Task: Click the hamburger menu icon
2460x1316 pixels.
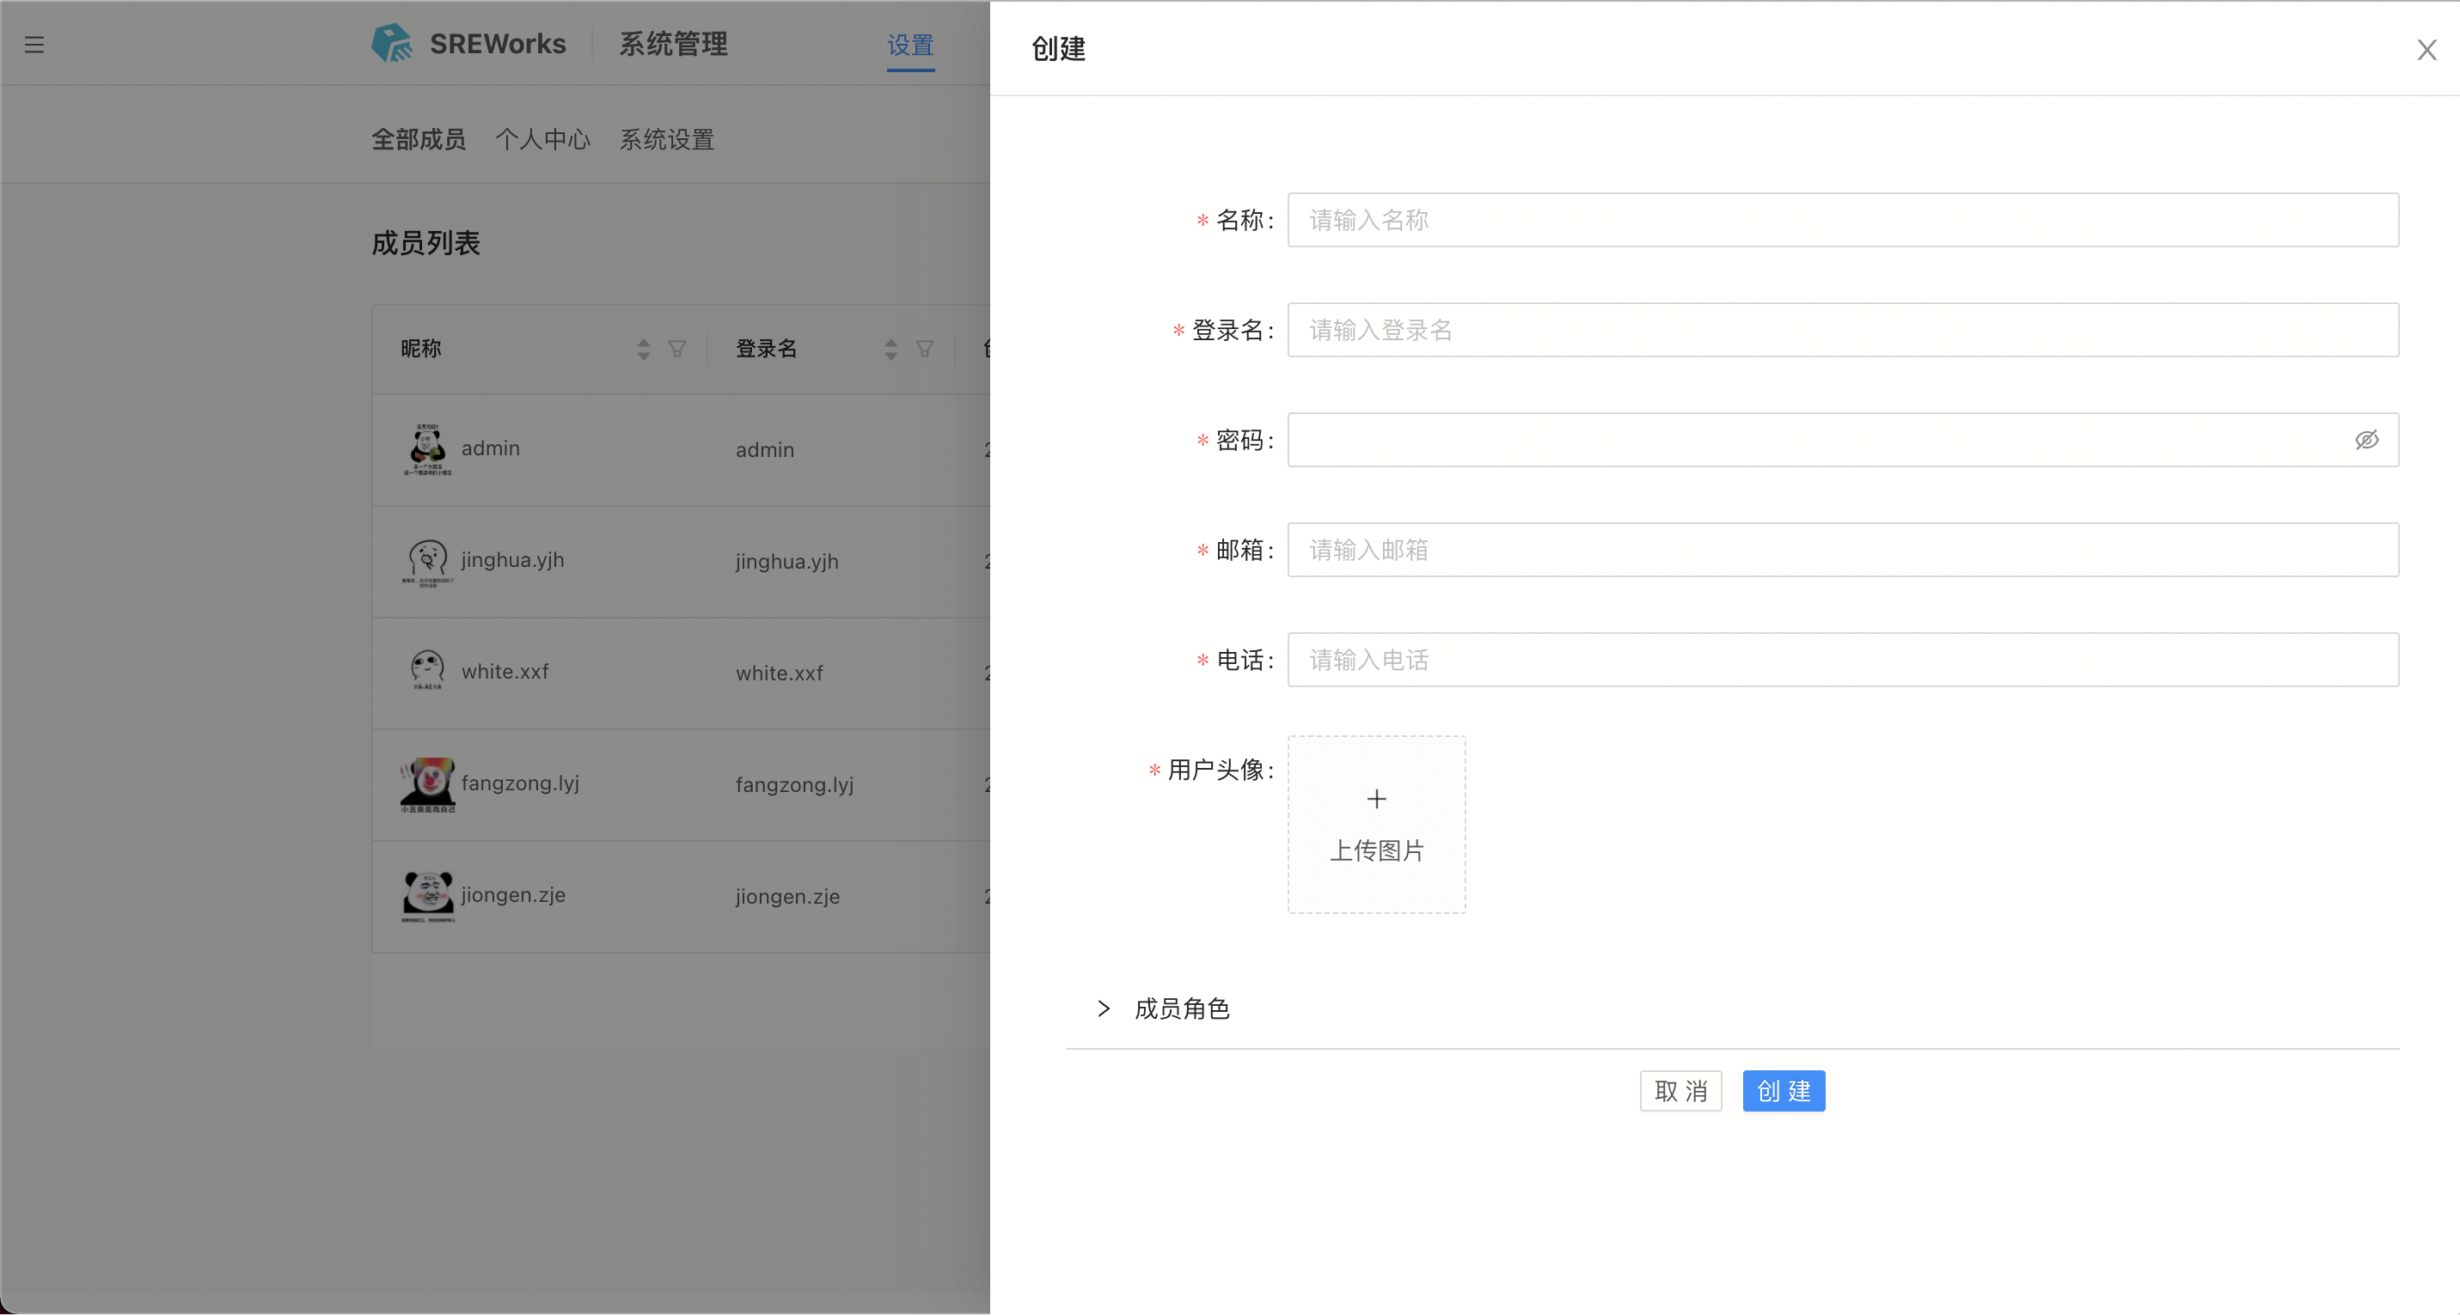Action: tap(34, 45)
